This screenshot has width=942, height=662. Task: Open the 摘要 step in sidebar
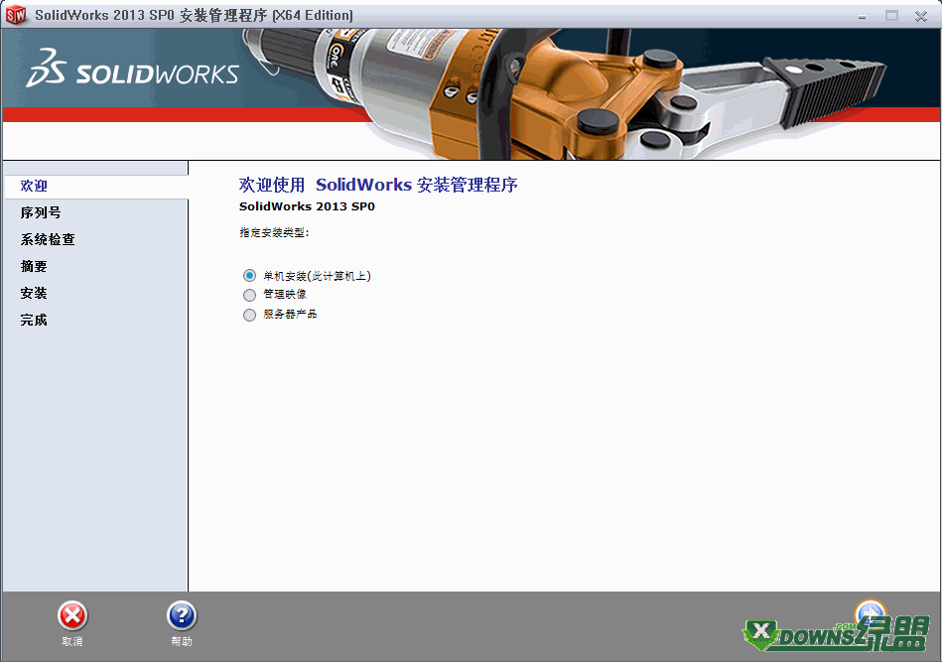pyautogui.click(x=34, y=266)
